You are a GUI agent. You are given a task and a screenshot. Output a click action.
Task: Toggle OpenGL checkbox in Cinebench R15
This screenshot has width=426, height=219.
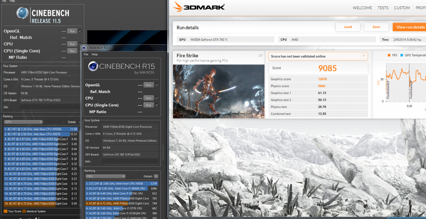pyautogui.click(x=157, y=85)
